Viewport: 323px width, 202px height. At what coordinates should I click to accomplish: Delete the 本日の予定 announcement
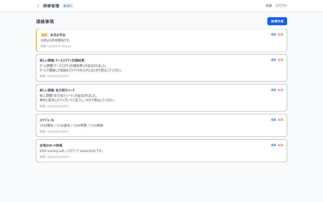point(281,34)
